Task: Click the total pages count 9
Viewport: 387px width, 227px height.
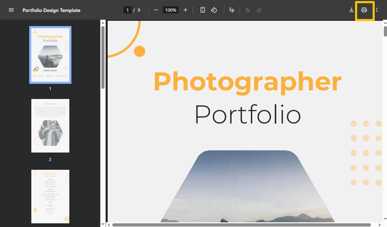Action: point(139,10)
